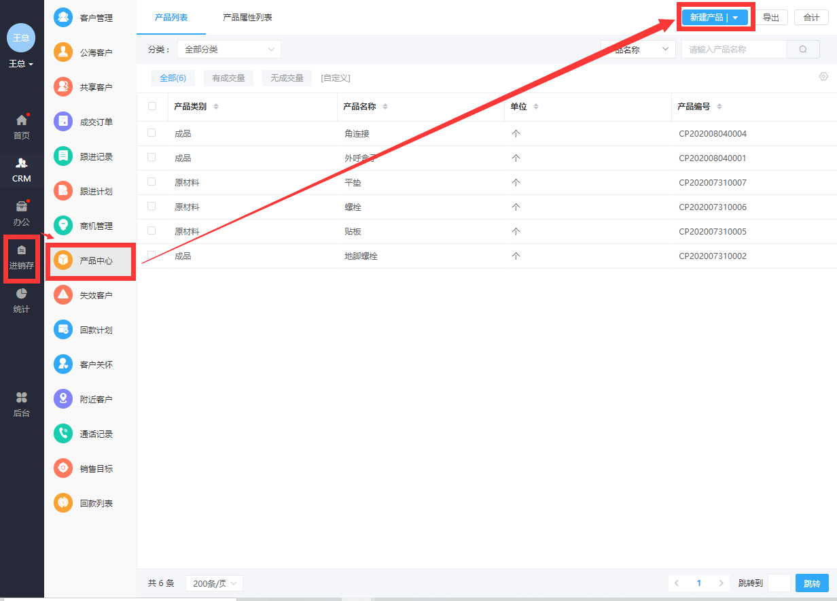Click product number CP202007310006
Viewport: 837px width, 601px height.
[713, 207]
